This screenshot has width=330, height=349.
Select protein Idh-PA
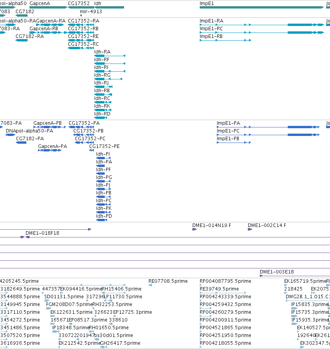[x=104, y=162]
